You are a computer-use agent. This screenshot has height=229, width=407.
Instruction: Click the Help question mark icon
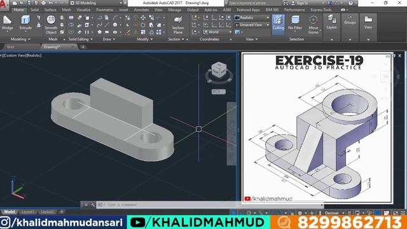(x=350, y=3)
